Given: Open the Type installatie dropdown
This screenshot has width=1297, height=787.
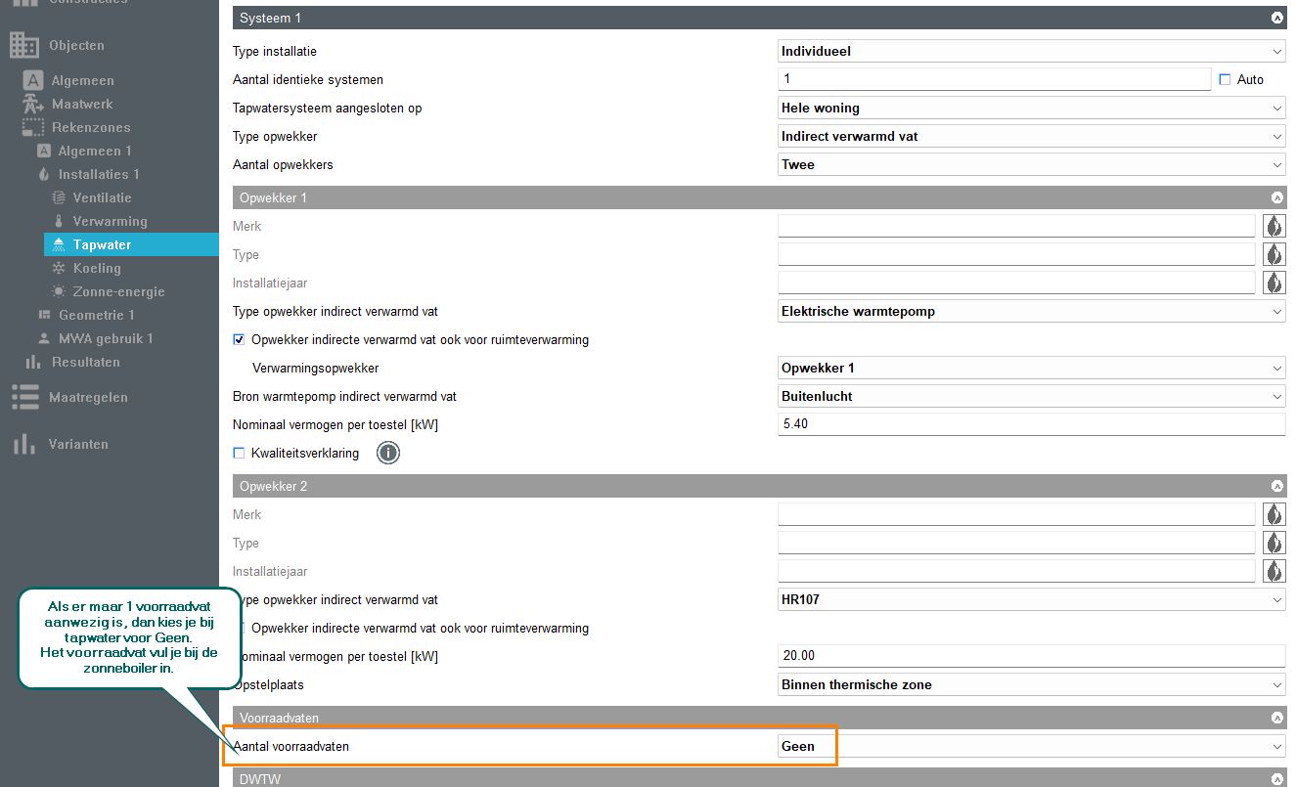Looking at the screenshot, I should pos(1031,52).
